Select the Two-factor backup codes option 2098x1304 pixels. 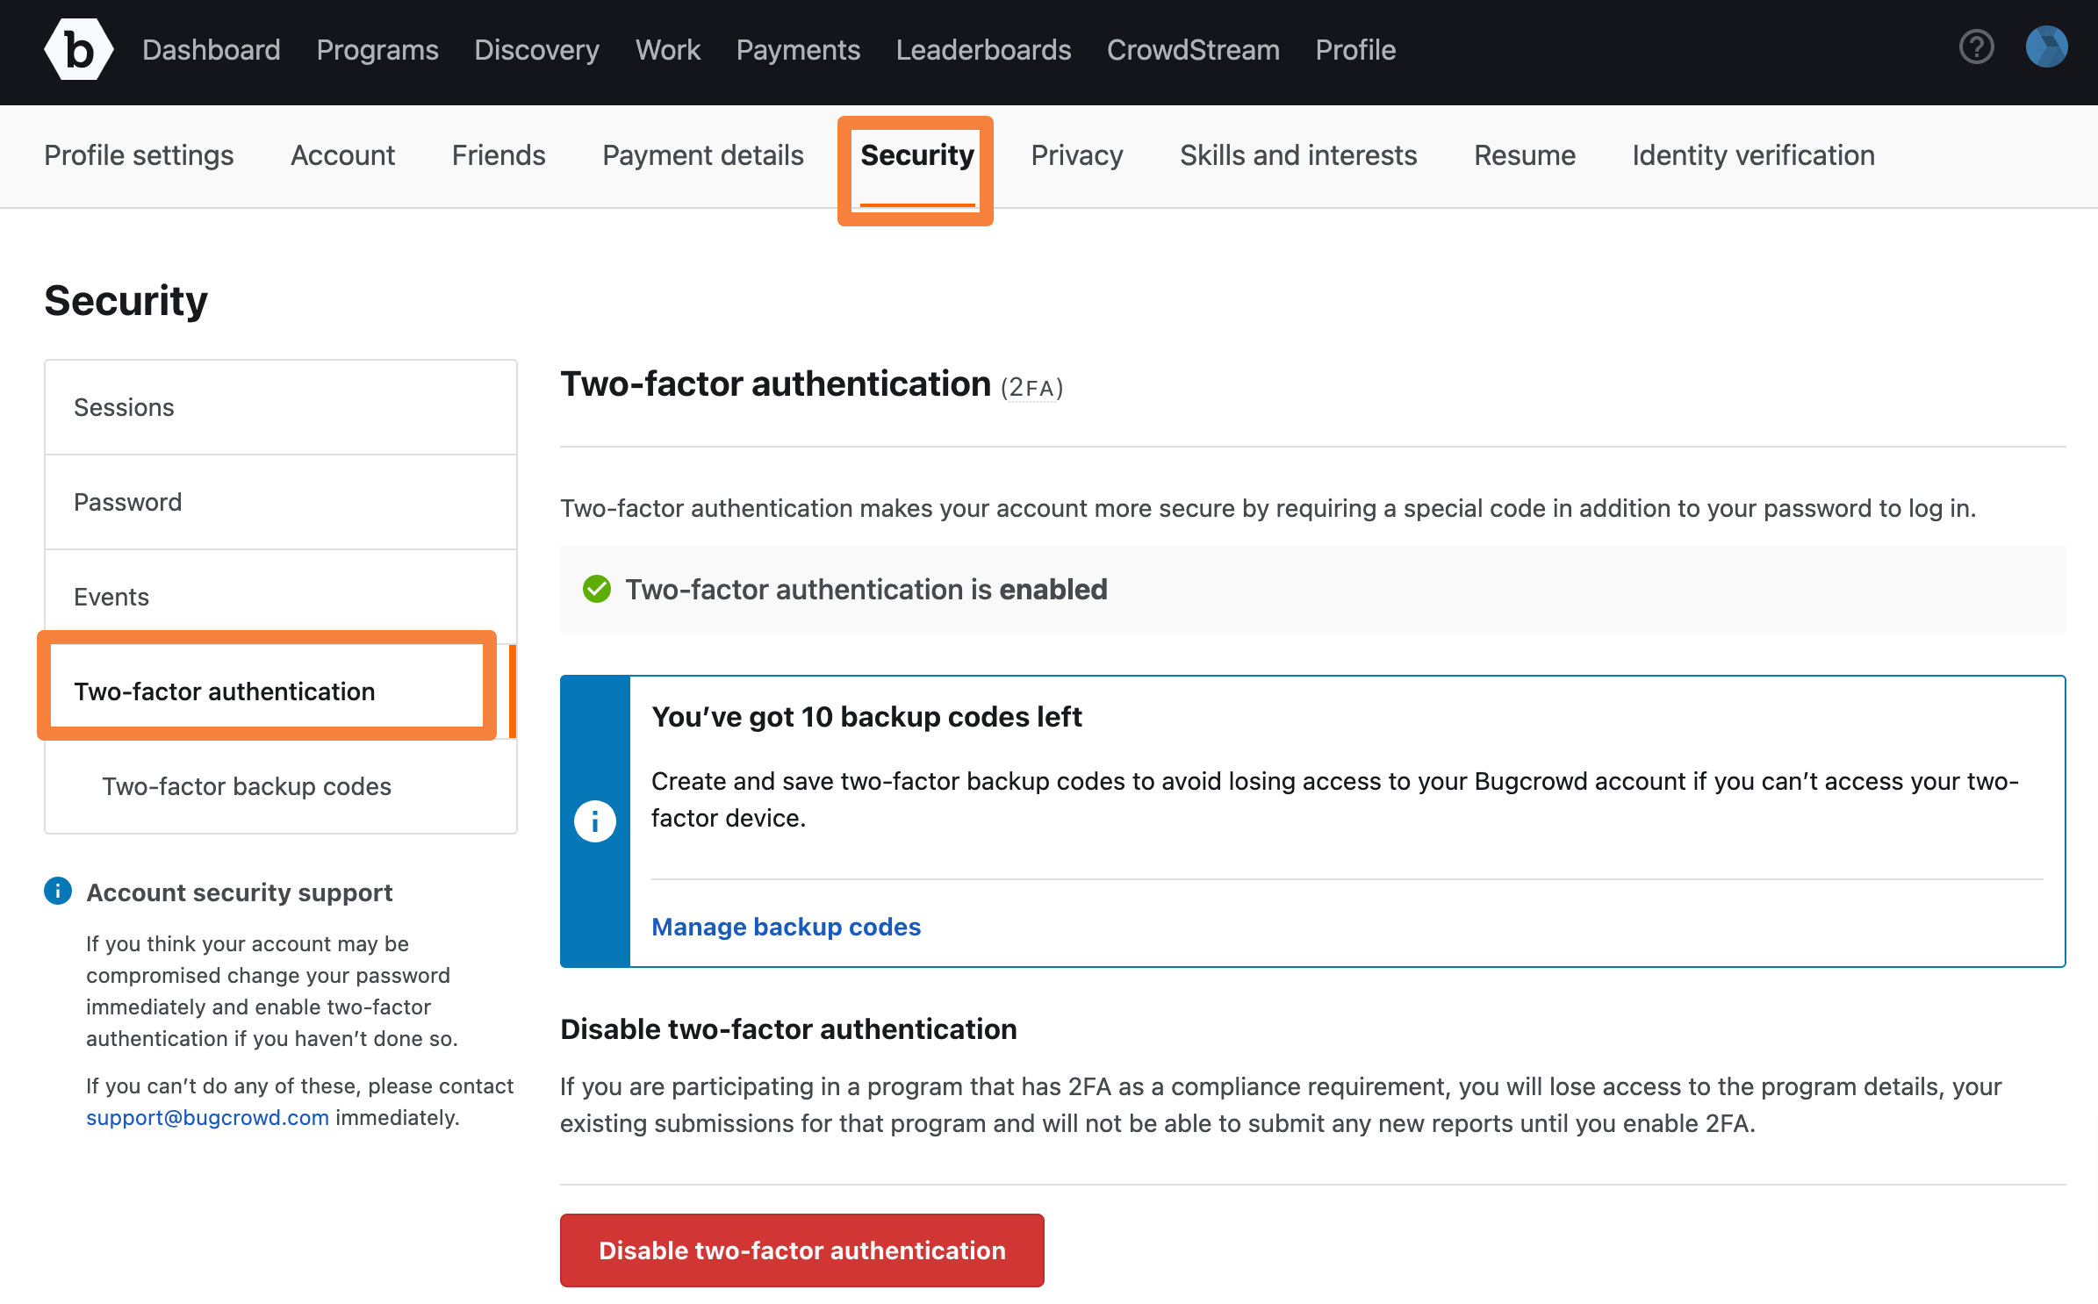tap(245, 785)
